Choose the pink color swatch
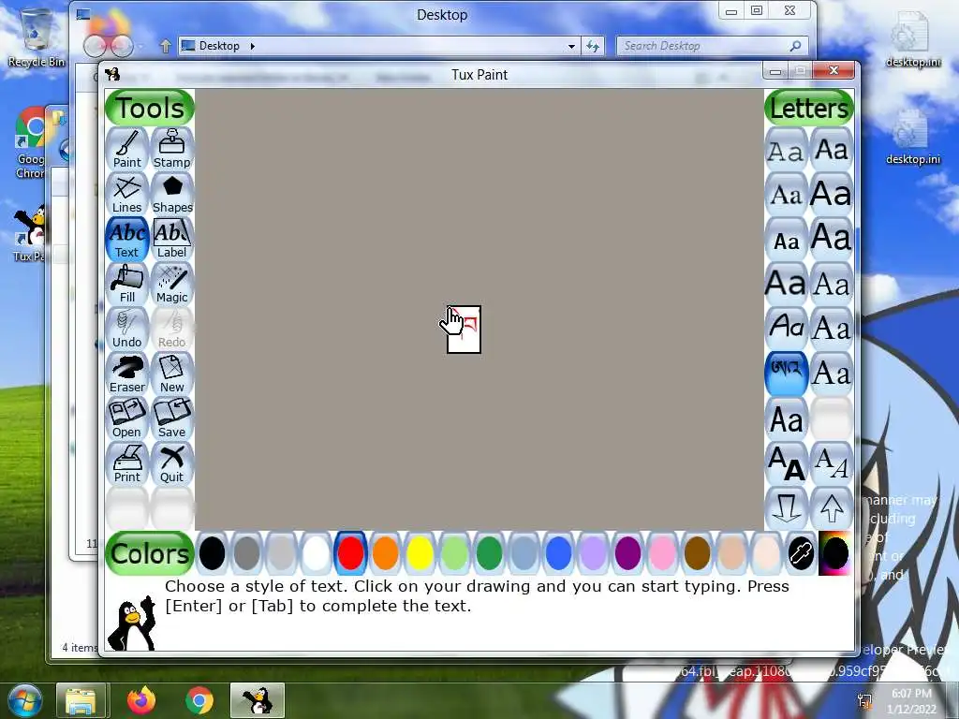The image size is (959, 719). point(662,553)
